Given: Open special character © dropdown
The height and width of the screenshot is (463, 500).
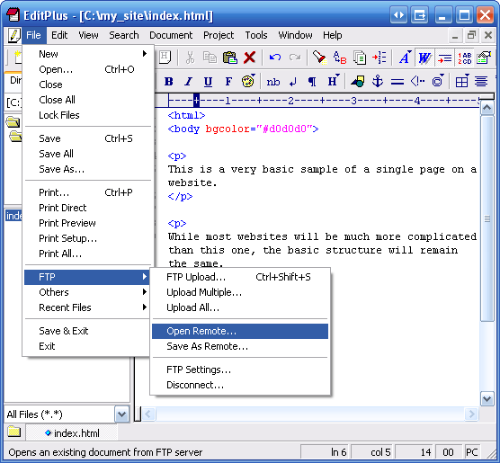Looking at the screenshot, I should coord(438,81).
